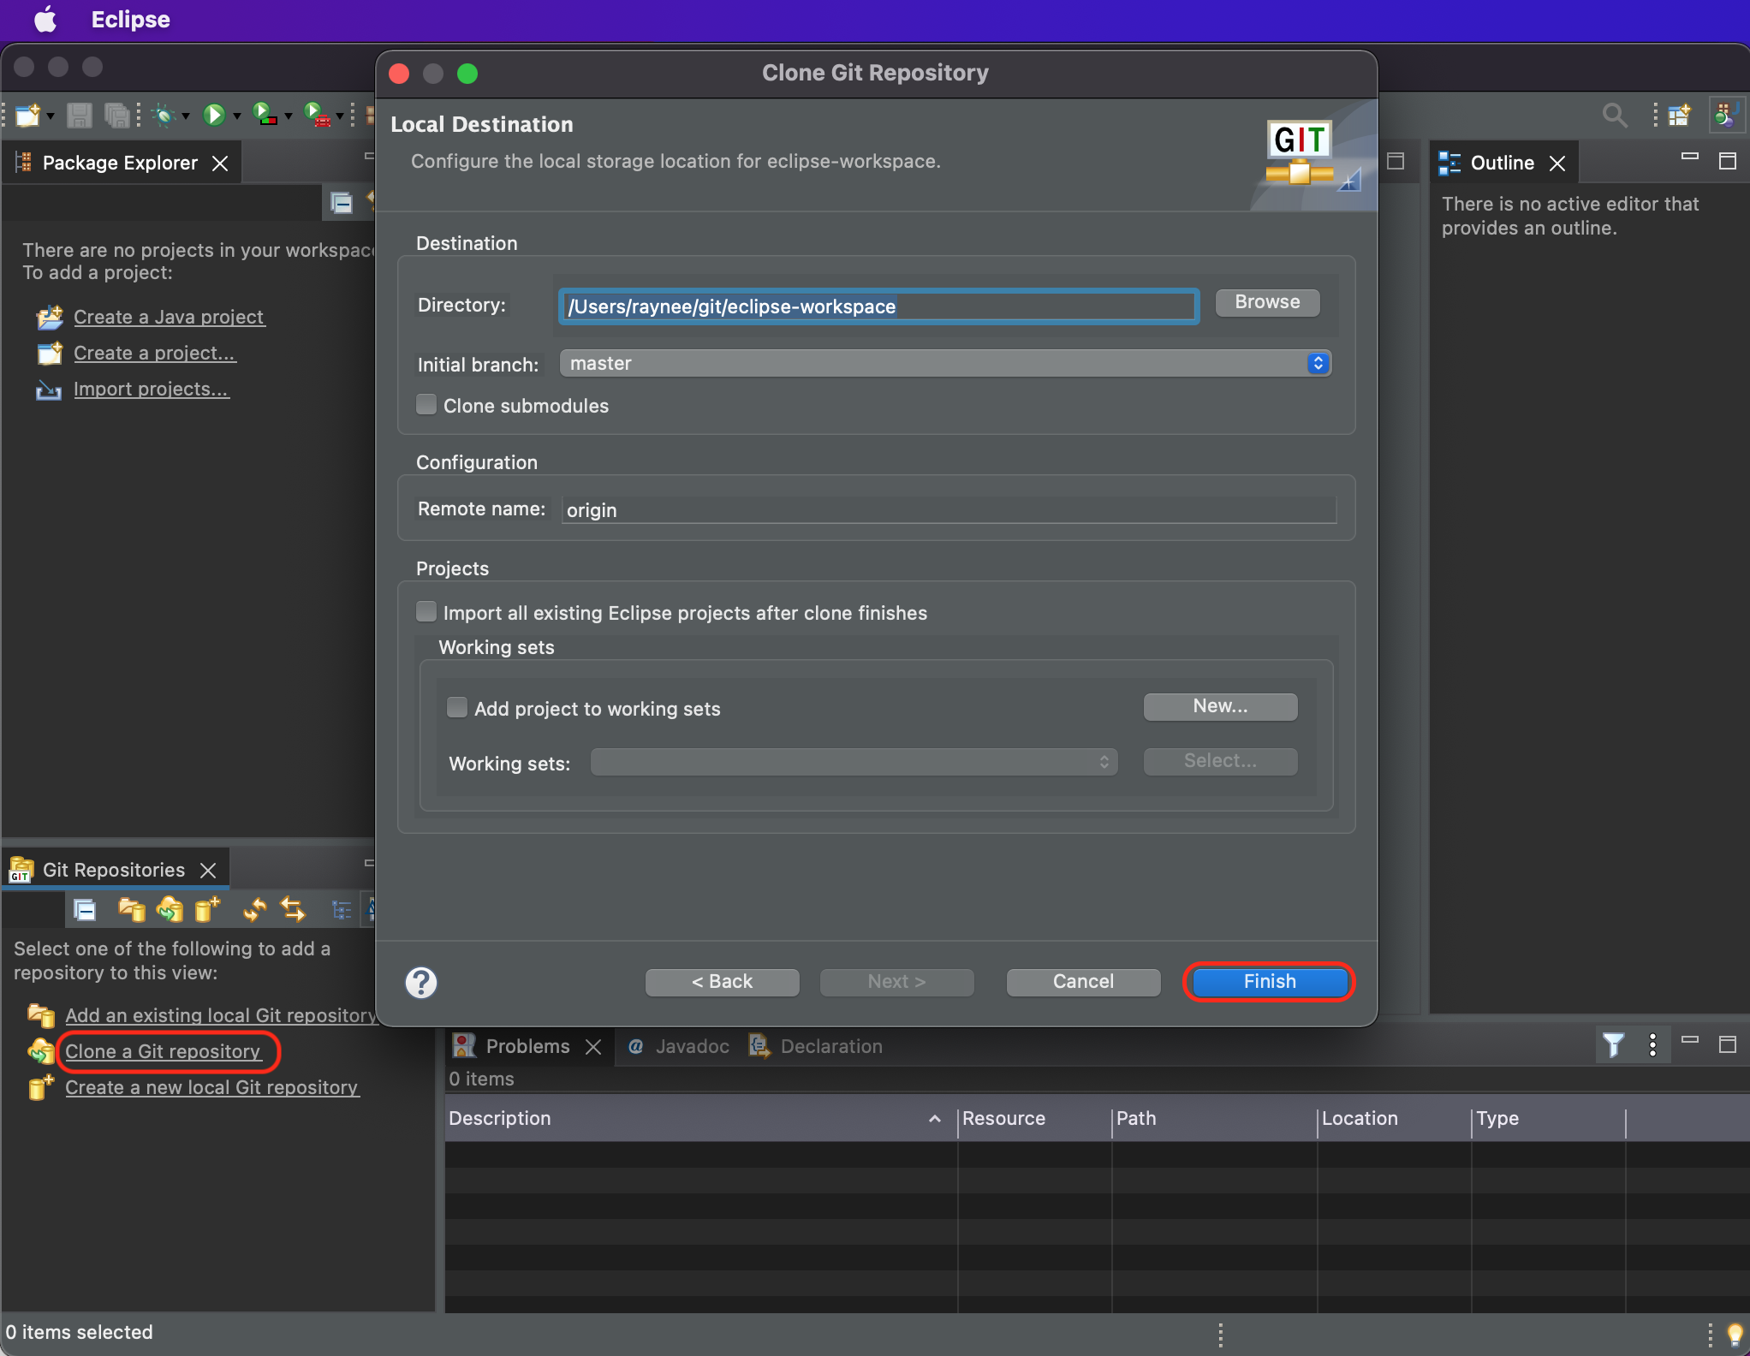Image resolution: width=1750 pixels, height=1356 pixels.
Task: Click the search magnifier icon in toolbar
Action: pos(1614,115)
